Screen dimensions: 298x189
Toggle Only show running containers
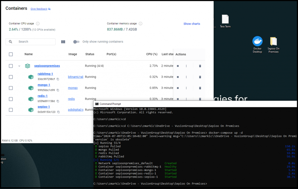point(76,42)
